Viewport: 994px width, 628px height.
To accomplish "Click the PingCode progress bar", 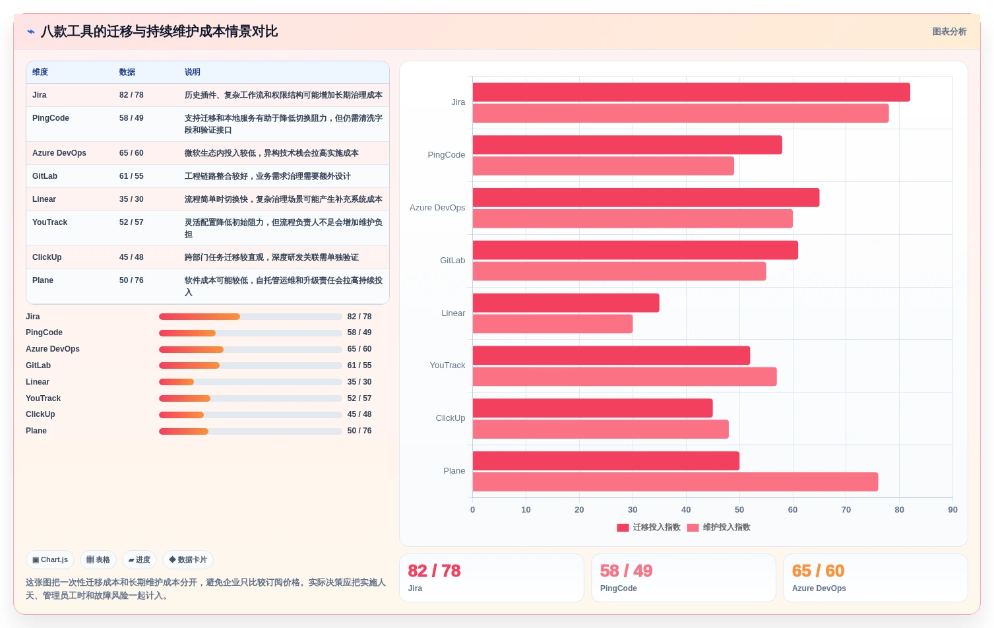I will click(251, 333).
